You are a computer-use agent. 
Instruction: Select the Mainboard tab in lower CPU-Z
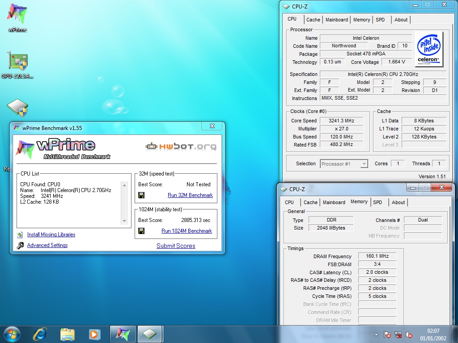click(334, 202)
